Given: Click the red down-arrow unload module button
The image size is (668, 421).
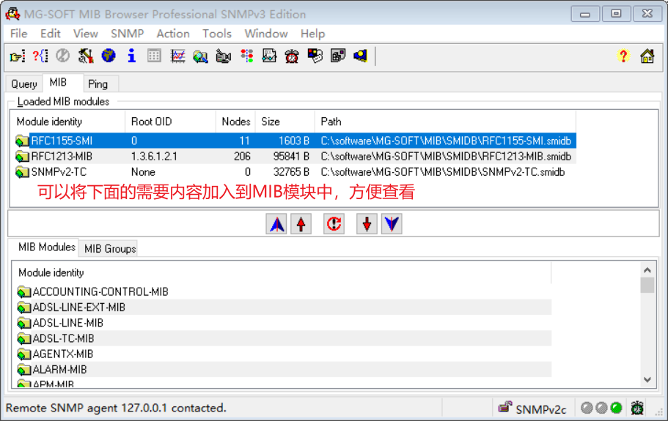Looking at the screenshot, I should click(x=367, y=224).
